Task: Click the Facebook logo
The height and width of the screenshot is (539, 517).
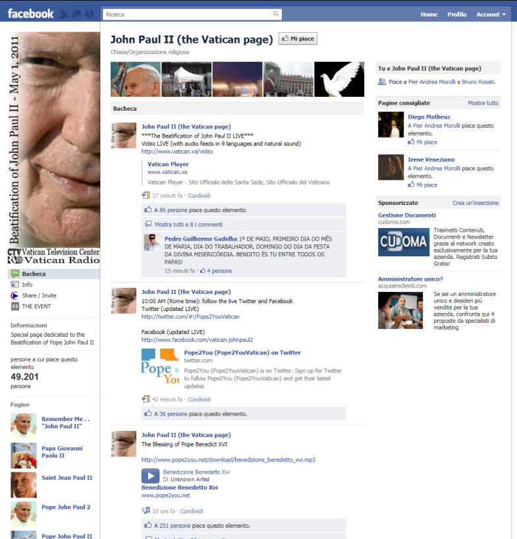Action: [x=30, y=14]
